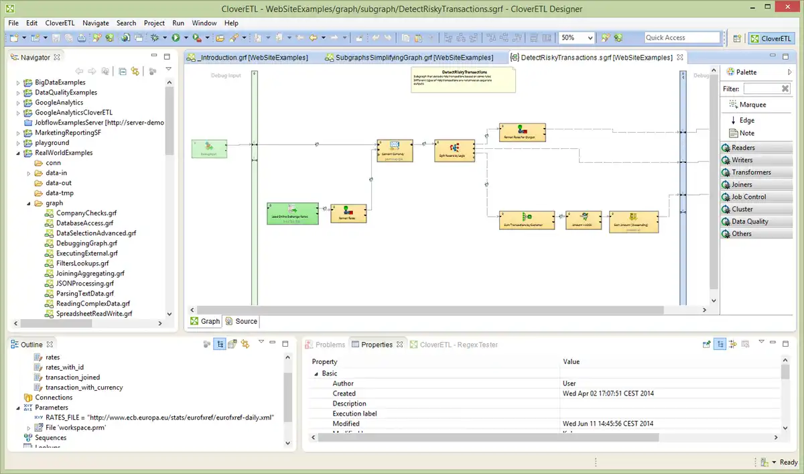The width and height of the screenshot is (804, 474).
Task: Click the Debug bug toolbar icon
Action: pyautogui.click(x=154, y=38)
